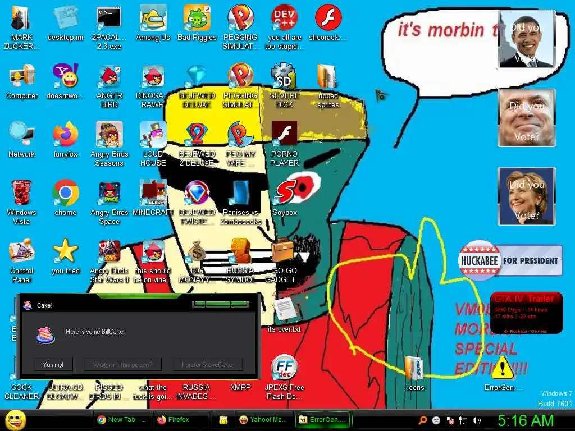The height and width of the screenshot is (431, 575).
Task: Switch to New Tab Chrome taskbar item
Action: [x=121, y=420]
